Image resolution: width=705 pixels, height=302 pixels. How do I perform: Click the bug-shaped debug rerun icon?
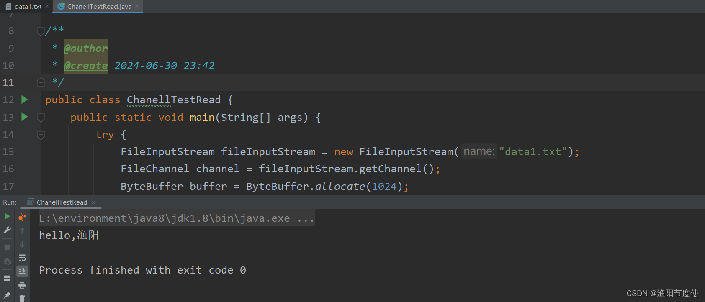coord(7,262)
